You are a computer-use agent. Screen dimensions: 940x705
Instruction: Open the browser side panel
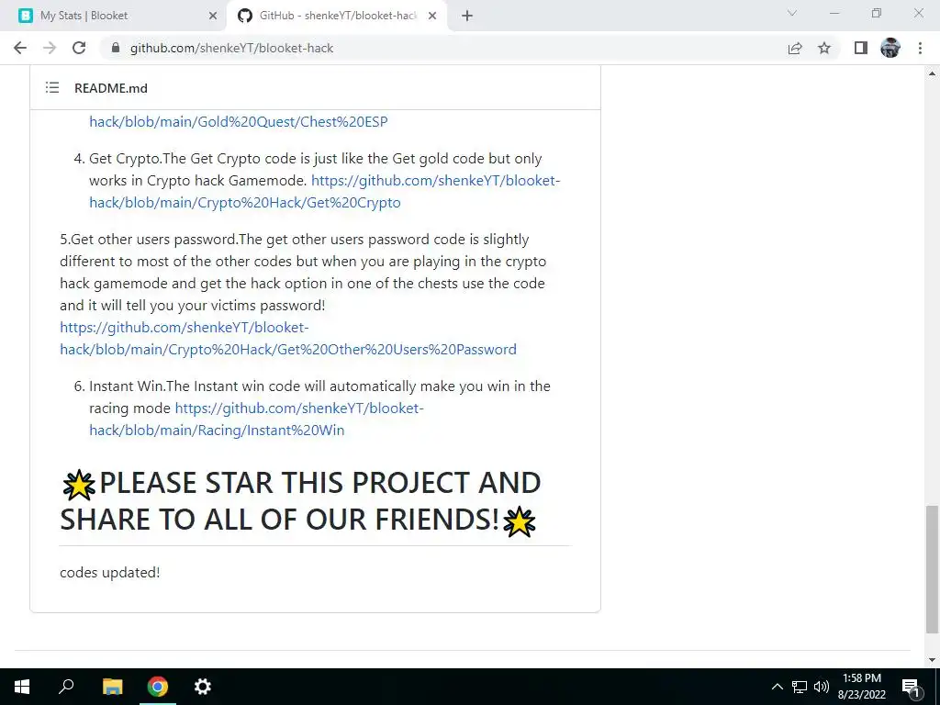tap(861, 48)
